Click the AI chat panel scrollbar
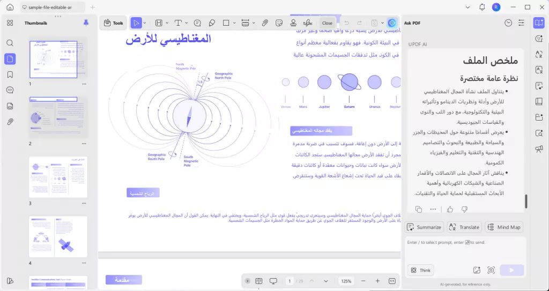 [x=526, y=202]
